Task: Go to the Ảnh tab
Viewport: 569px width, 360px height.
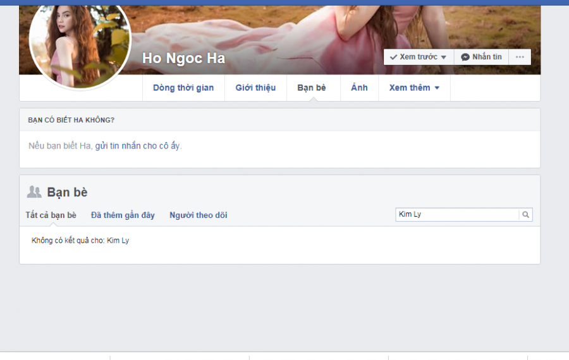Action: (x=359, y=88)
